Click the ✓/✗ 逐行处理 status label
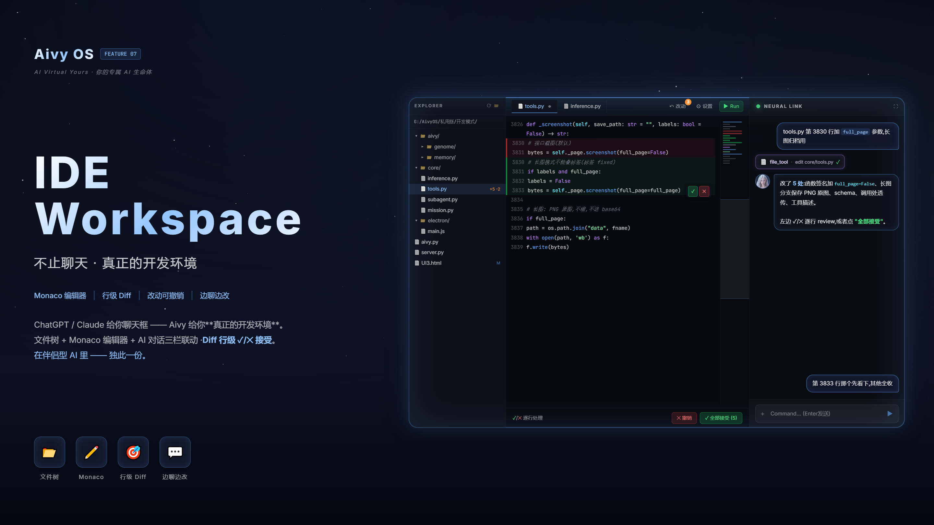The image size is (934, 525). [x=527, y=418]
